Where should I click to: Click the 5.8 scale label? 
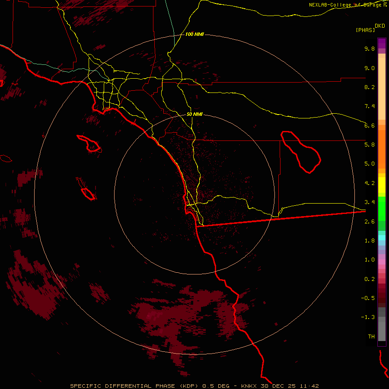click(370, 145)
